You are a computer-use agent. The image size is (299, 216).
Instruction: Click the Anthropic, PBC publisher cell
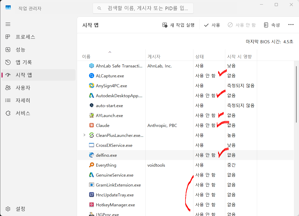click(162, 125)
